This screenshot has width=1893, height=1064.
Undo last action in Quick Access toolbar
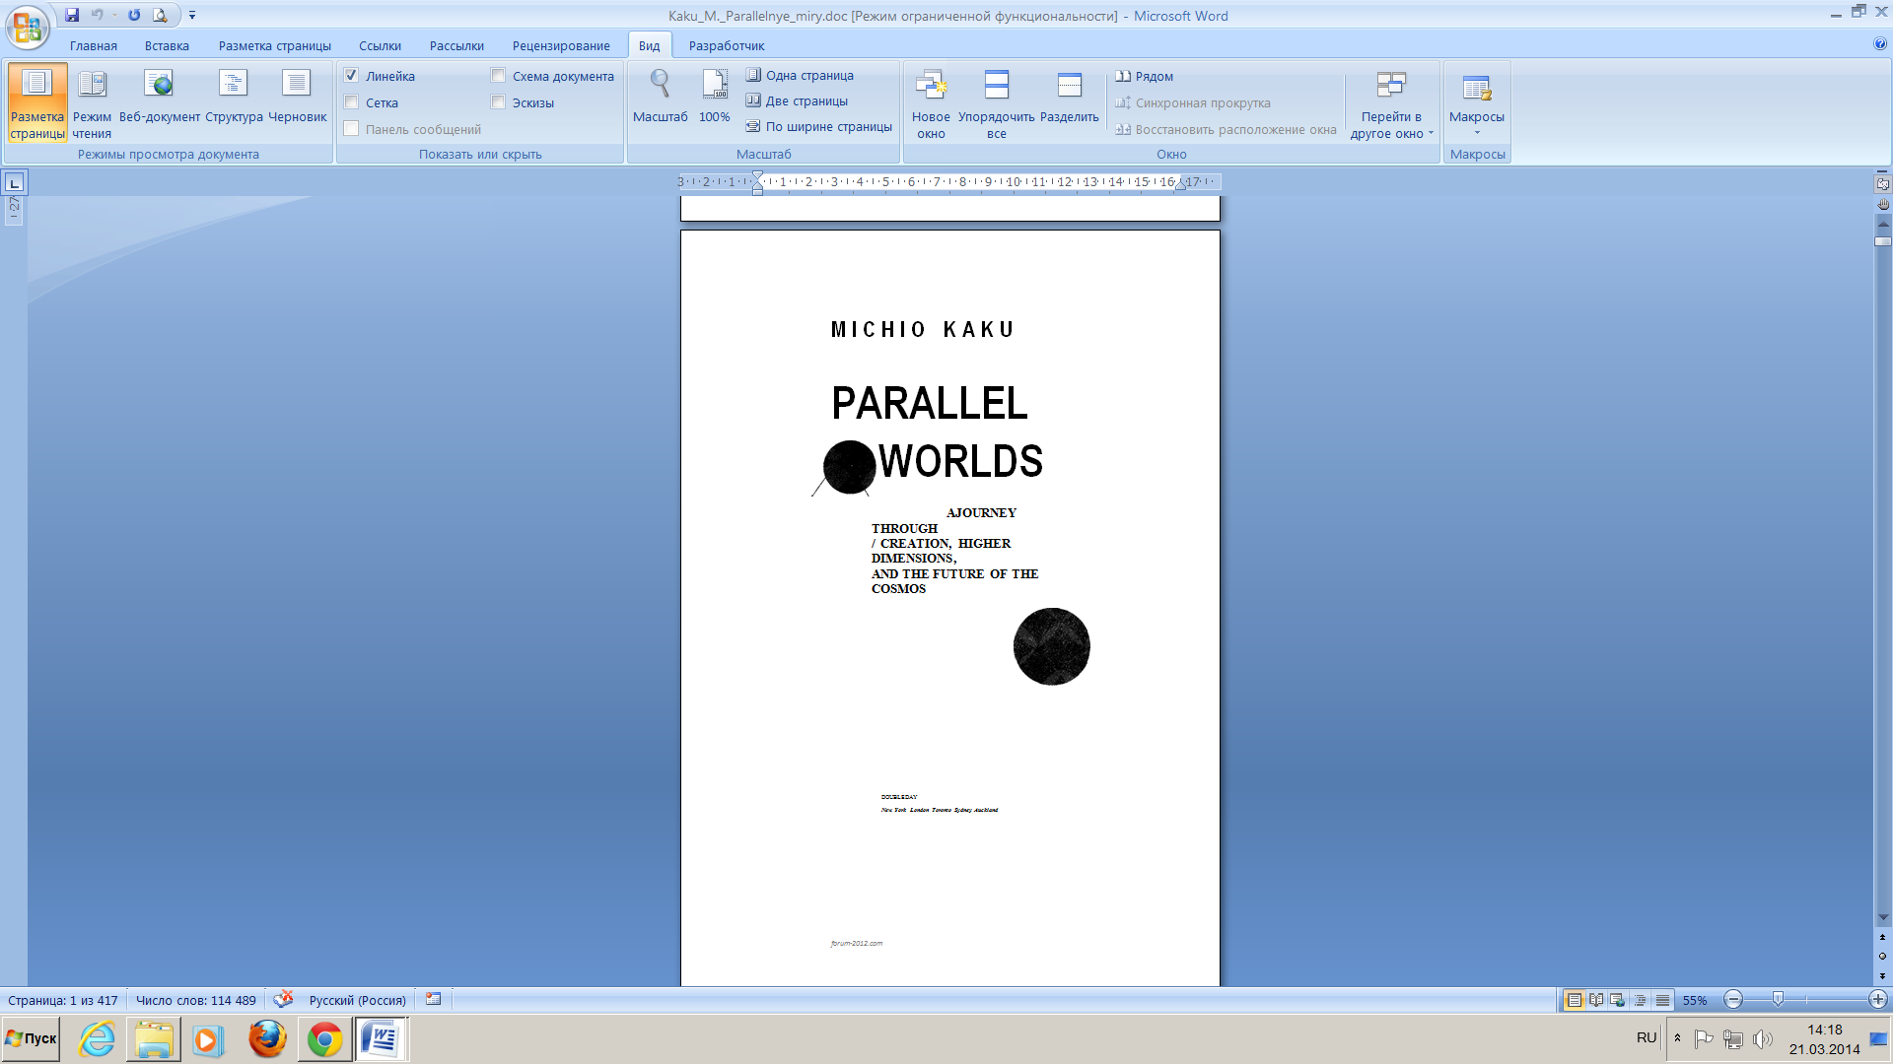coord(97,15)
